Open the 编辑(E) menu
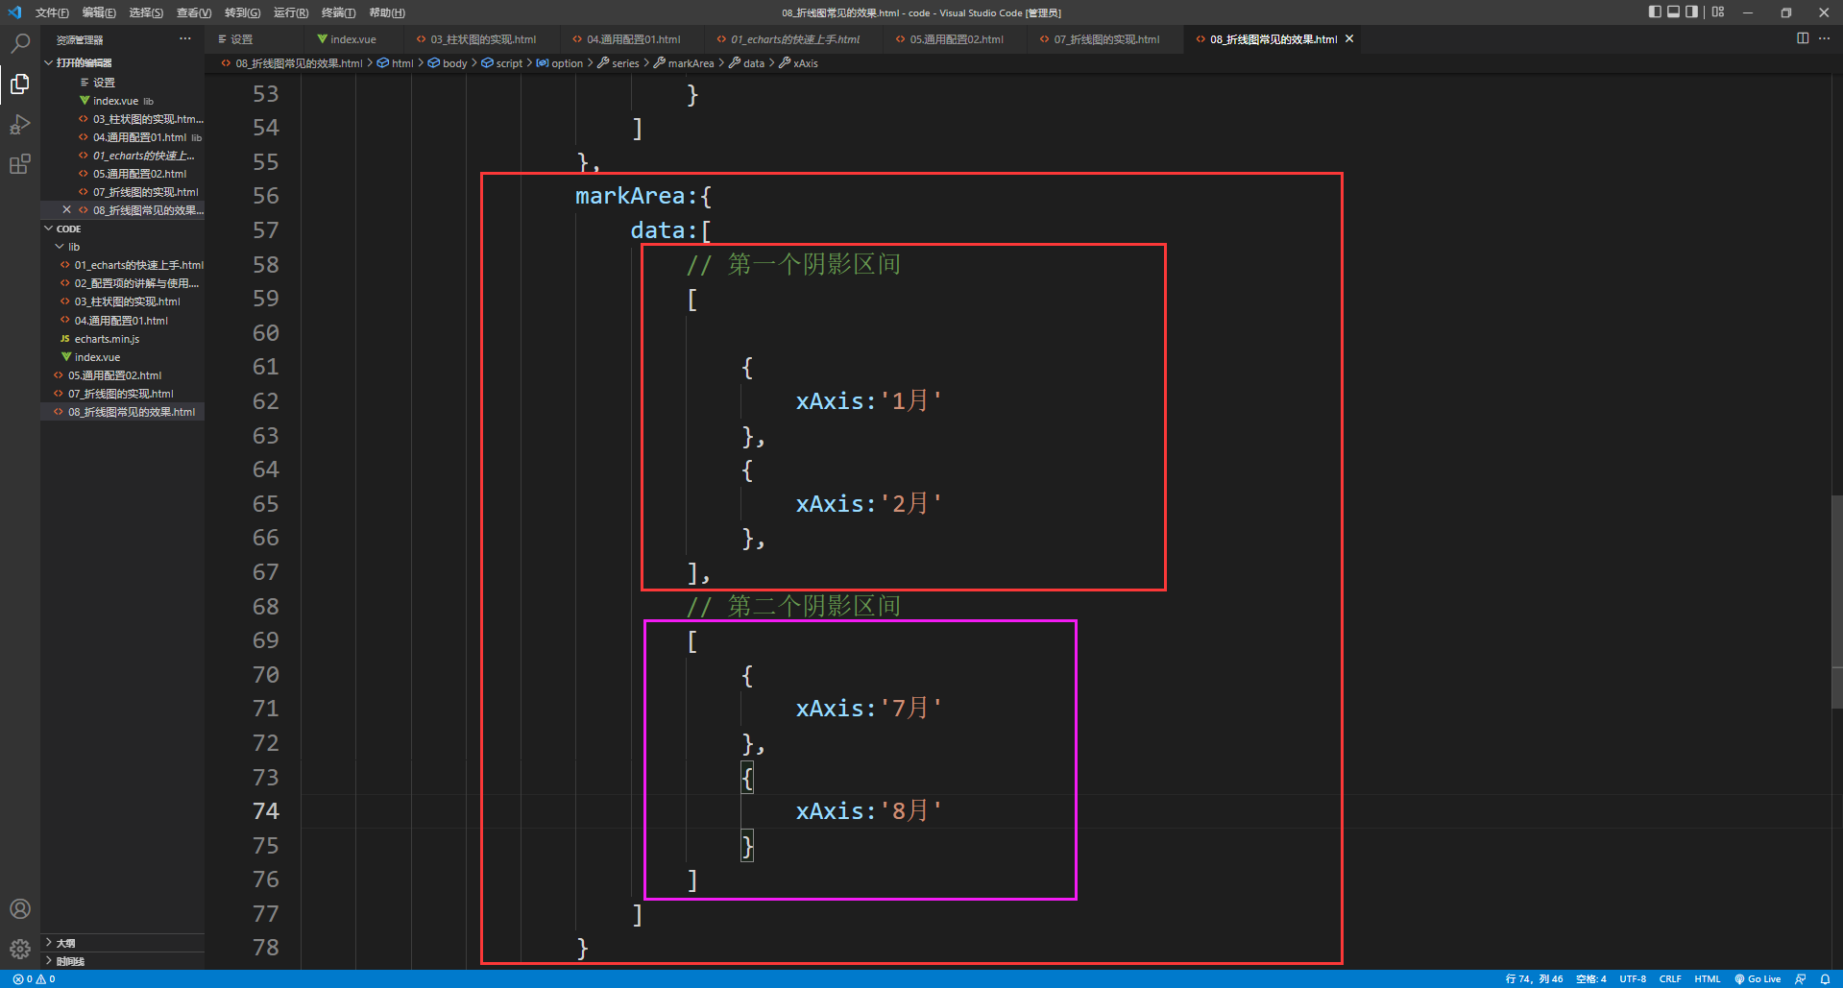Image resolution: width=1843 pixels, height=988 pixels. pos(99,12)
